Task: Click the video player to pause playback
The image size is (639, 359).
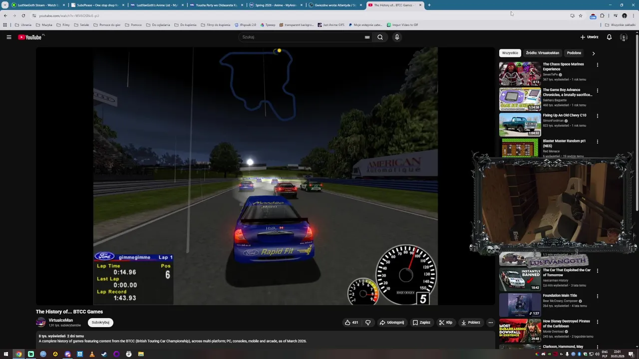Action: click(266, 176)
